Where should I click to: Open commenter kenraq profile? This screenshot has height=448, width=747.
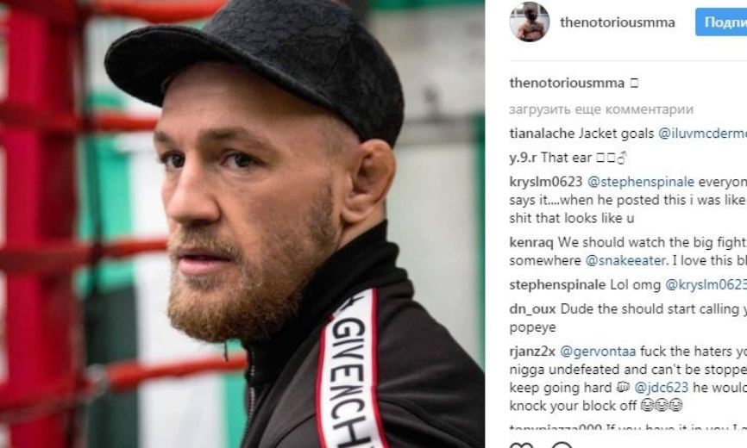click(531, 243)
